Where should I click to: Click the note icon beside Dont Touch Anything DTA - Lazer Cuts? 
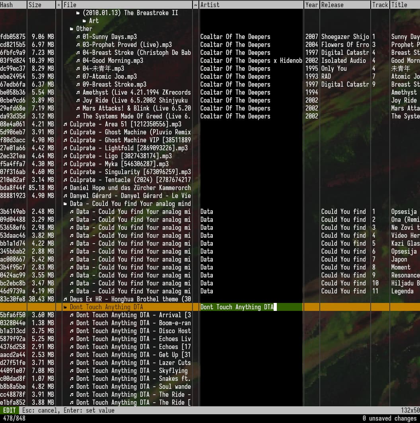[72, 363]
